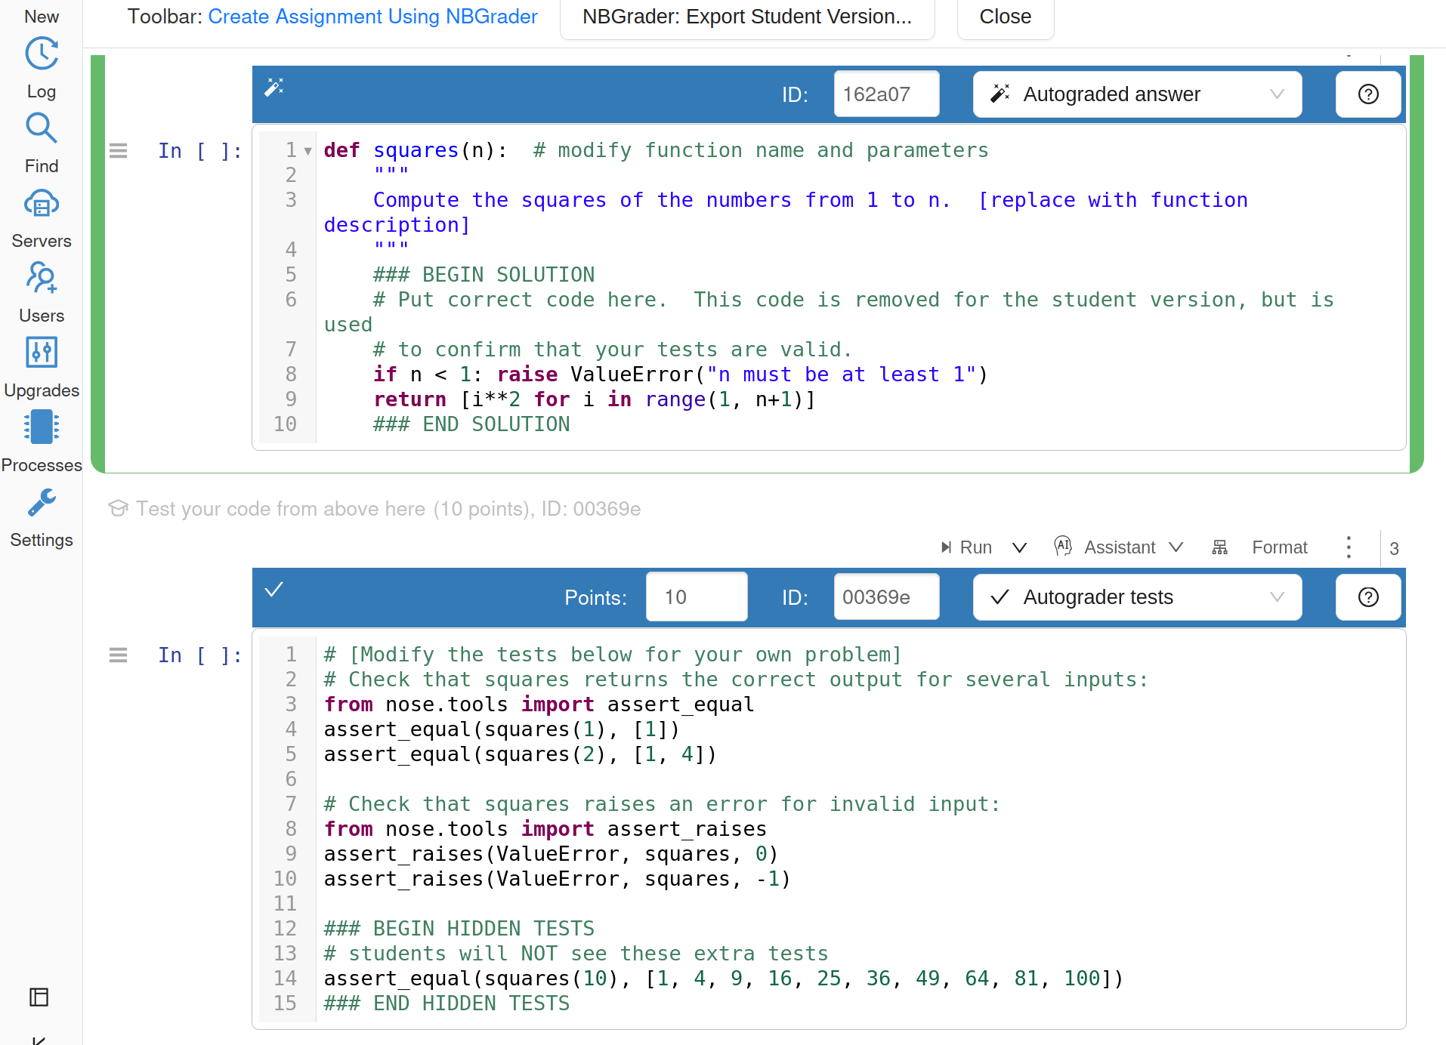Click help icon for Autograder tests cell
This screenshot has width=1446, height=1045.
click(1368, 597)
